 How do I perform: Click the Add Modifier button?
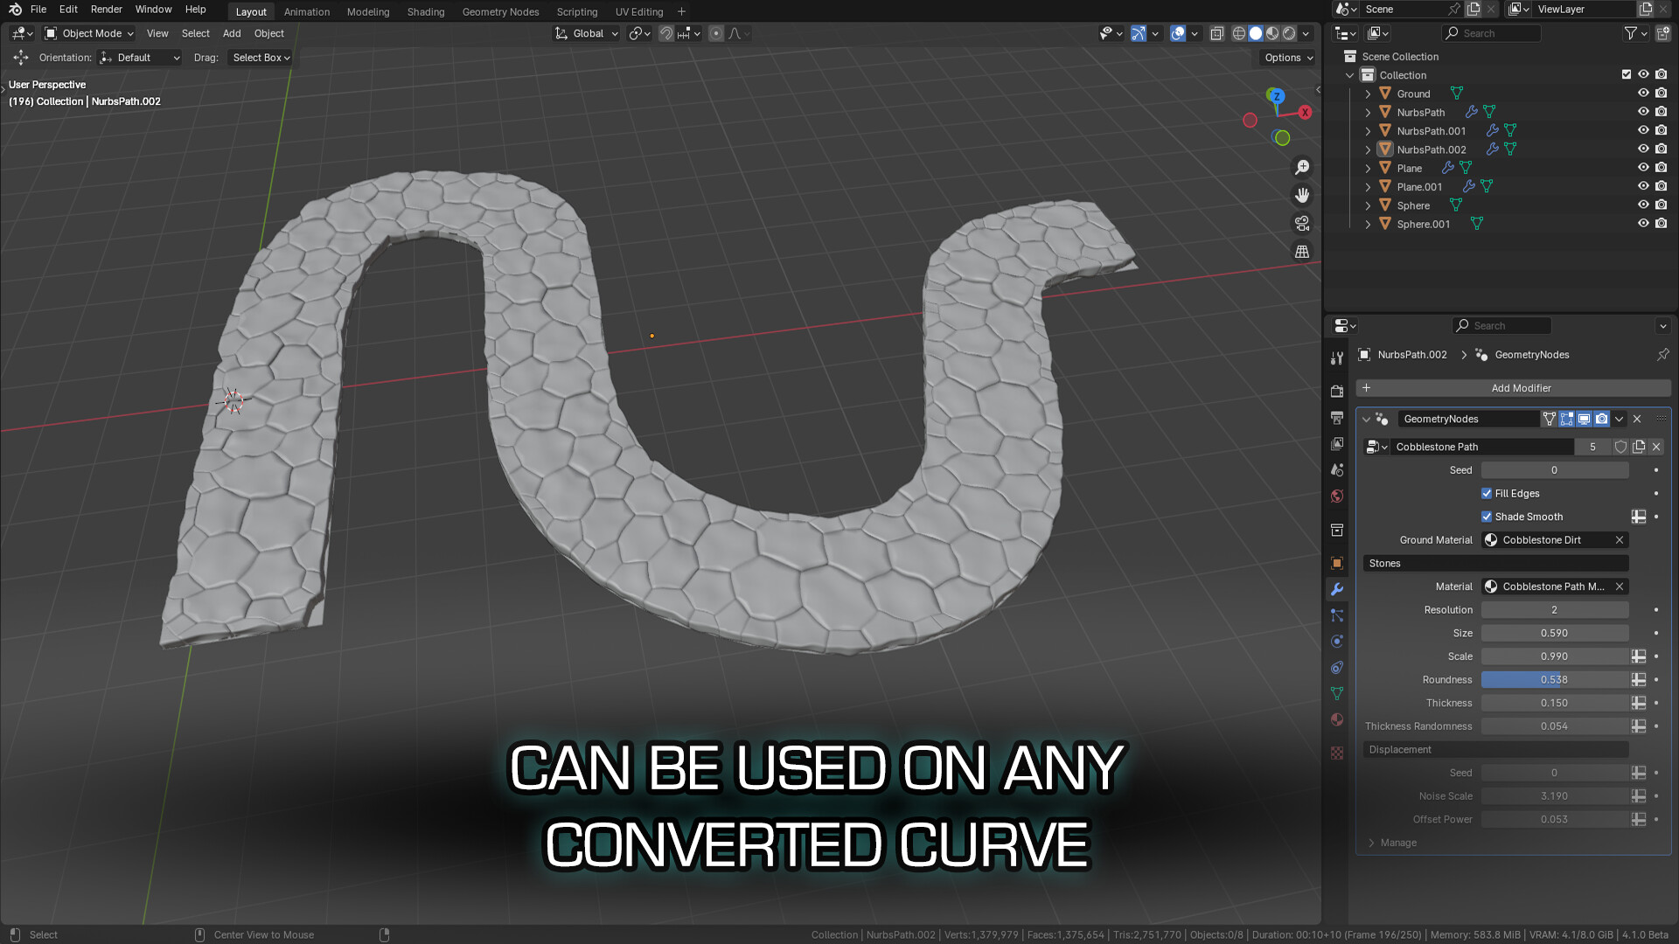pyautogui.click(x=1522, y=387)
